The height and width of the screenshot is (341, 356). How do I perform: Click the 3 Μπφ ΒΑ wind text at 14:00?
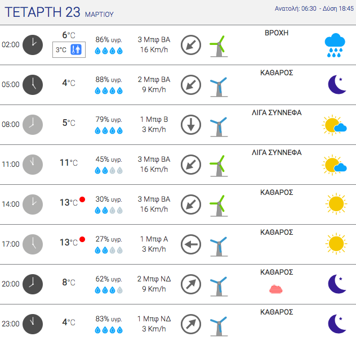(154, 199)
